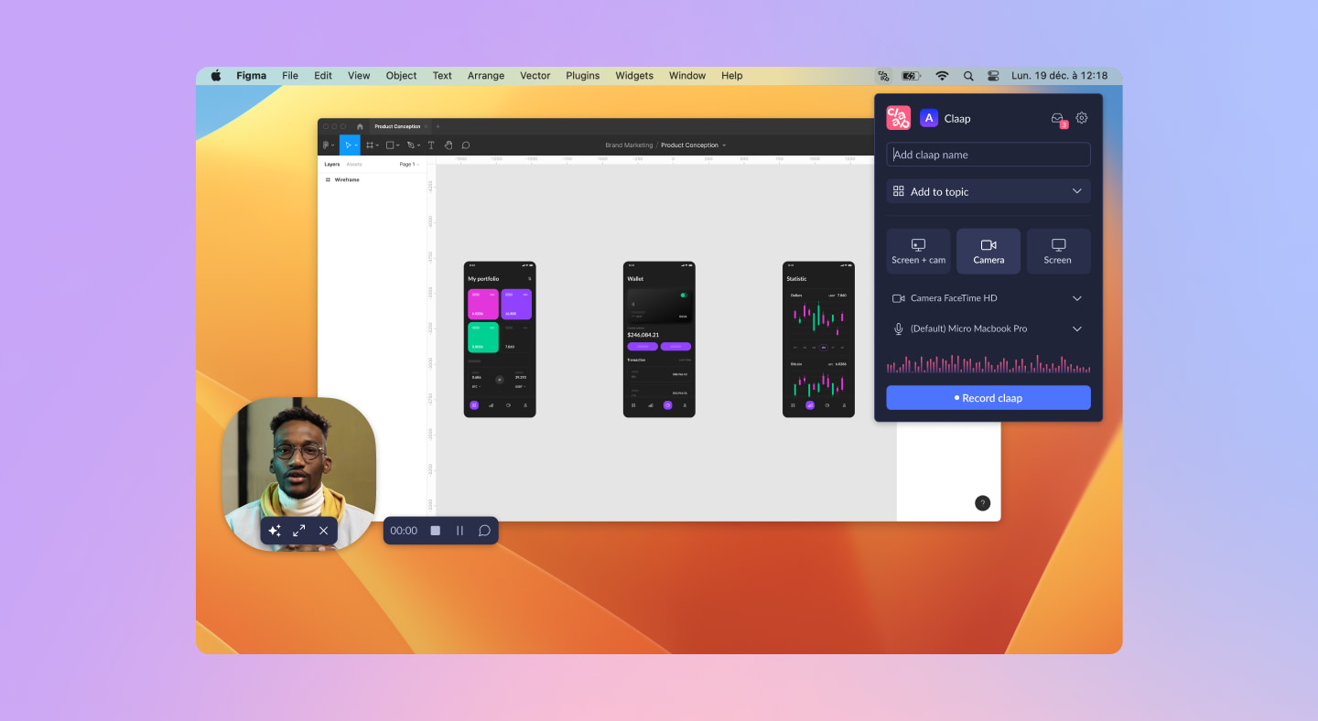
Task: Stop the recording
Action: pos(436,531)
